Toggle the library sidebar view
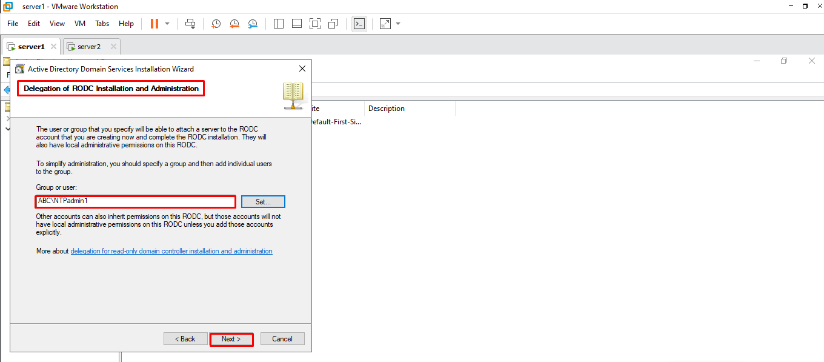Viewport: 824px width, 362px height. (279, 24)
